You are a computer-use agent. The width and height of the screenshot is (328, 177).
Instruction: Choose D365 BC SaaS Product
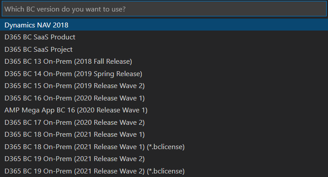point(40,37)
